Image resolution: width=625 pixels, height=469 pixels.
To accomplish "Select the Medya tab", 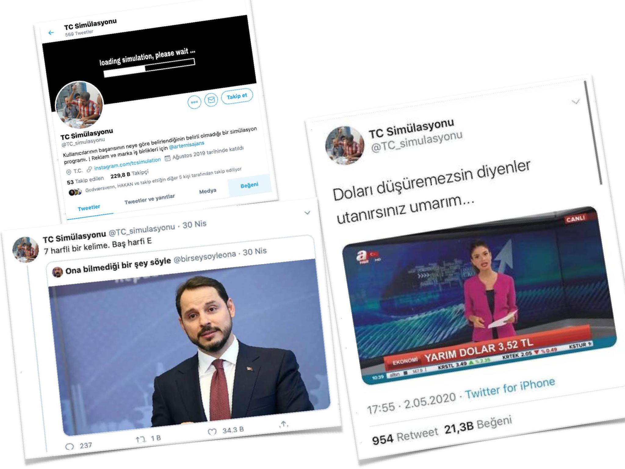I will coord(208,191).
